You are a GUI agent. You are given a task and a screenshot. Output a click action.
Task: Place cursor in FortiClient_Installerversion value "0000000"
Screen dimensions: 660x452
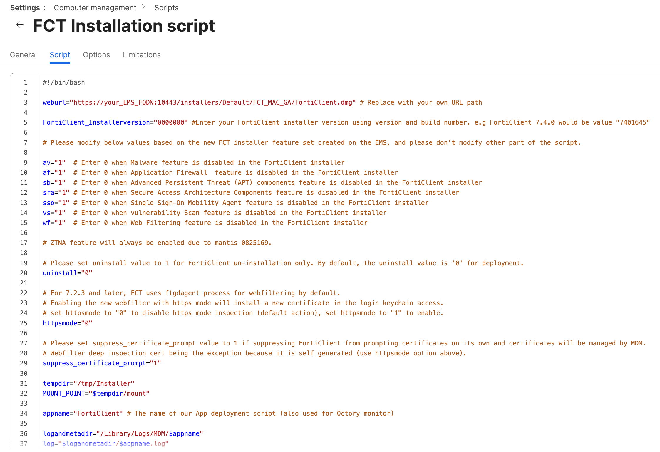(x=171, y=122)
